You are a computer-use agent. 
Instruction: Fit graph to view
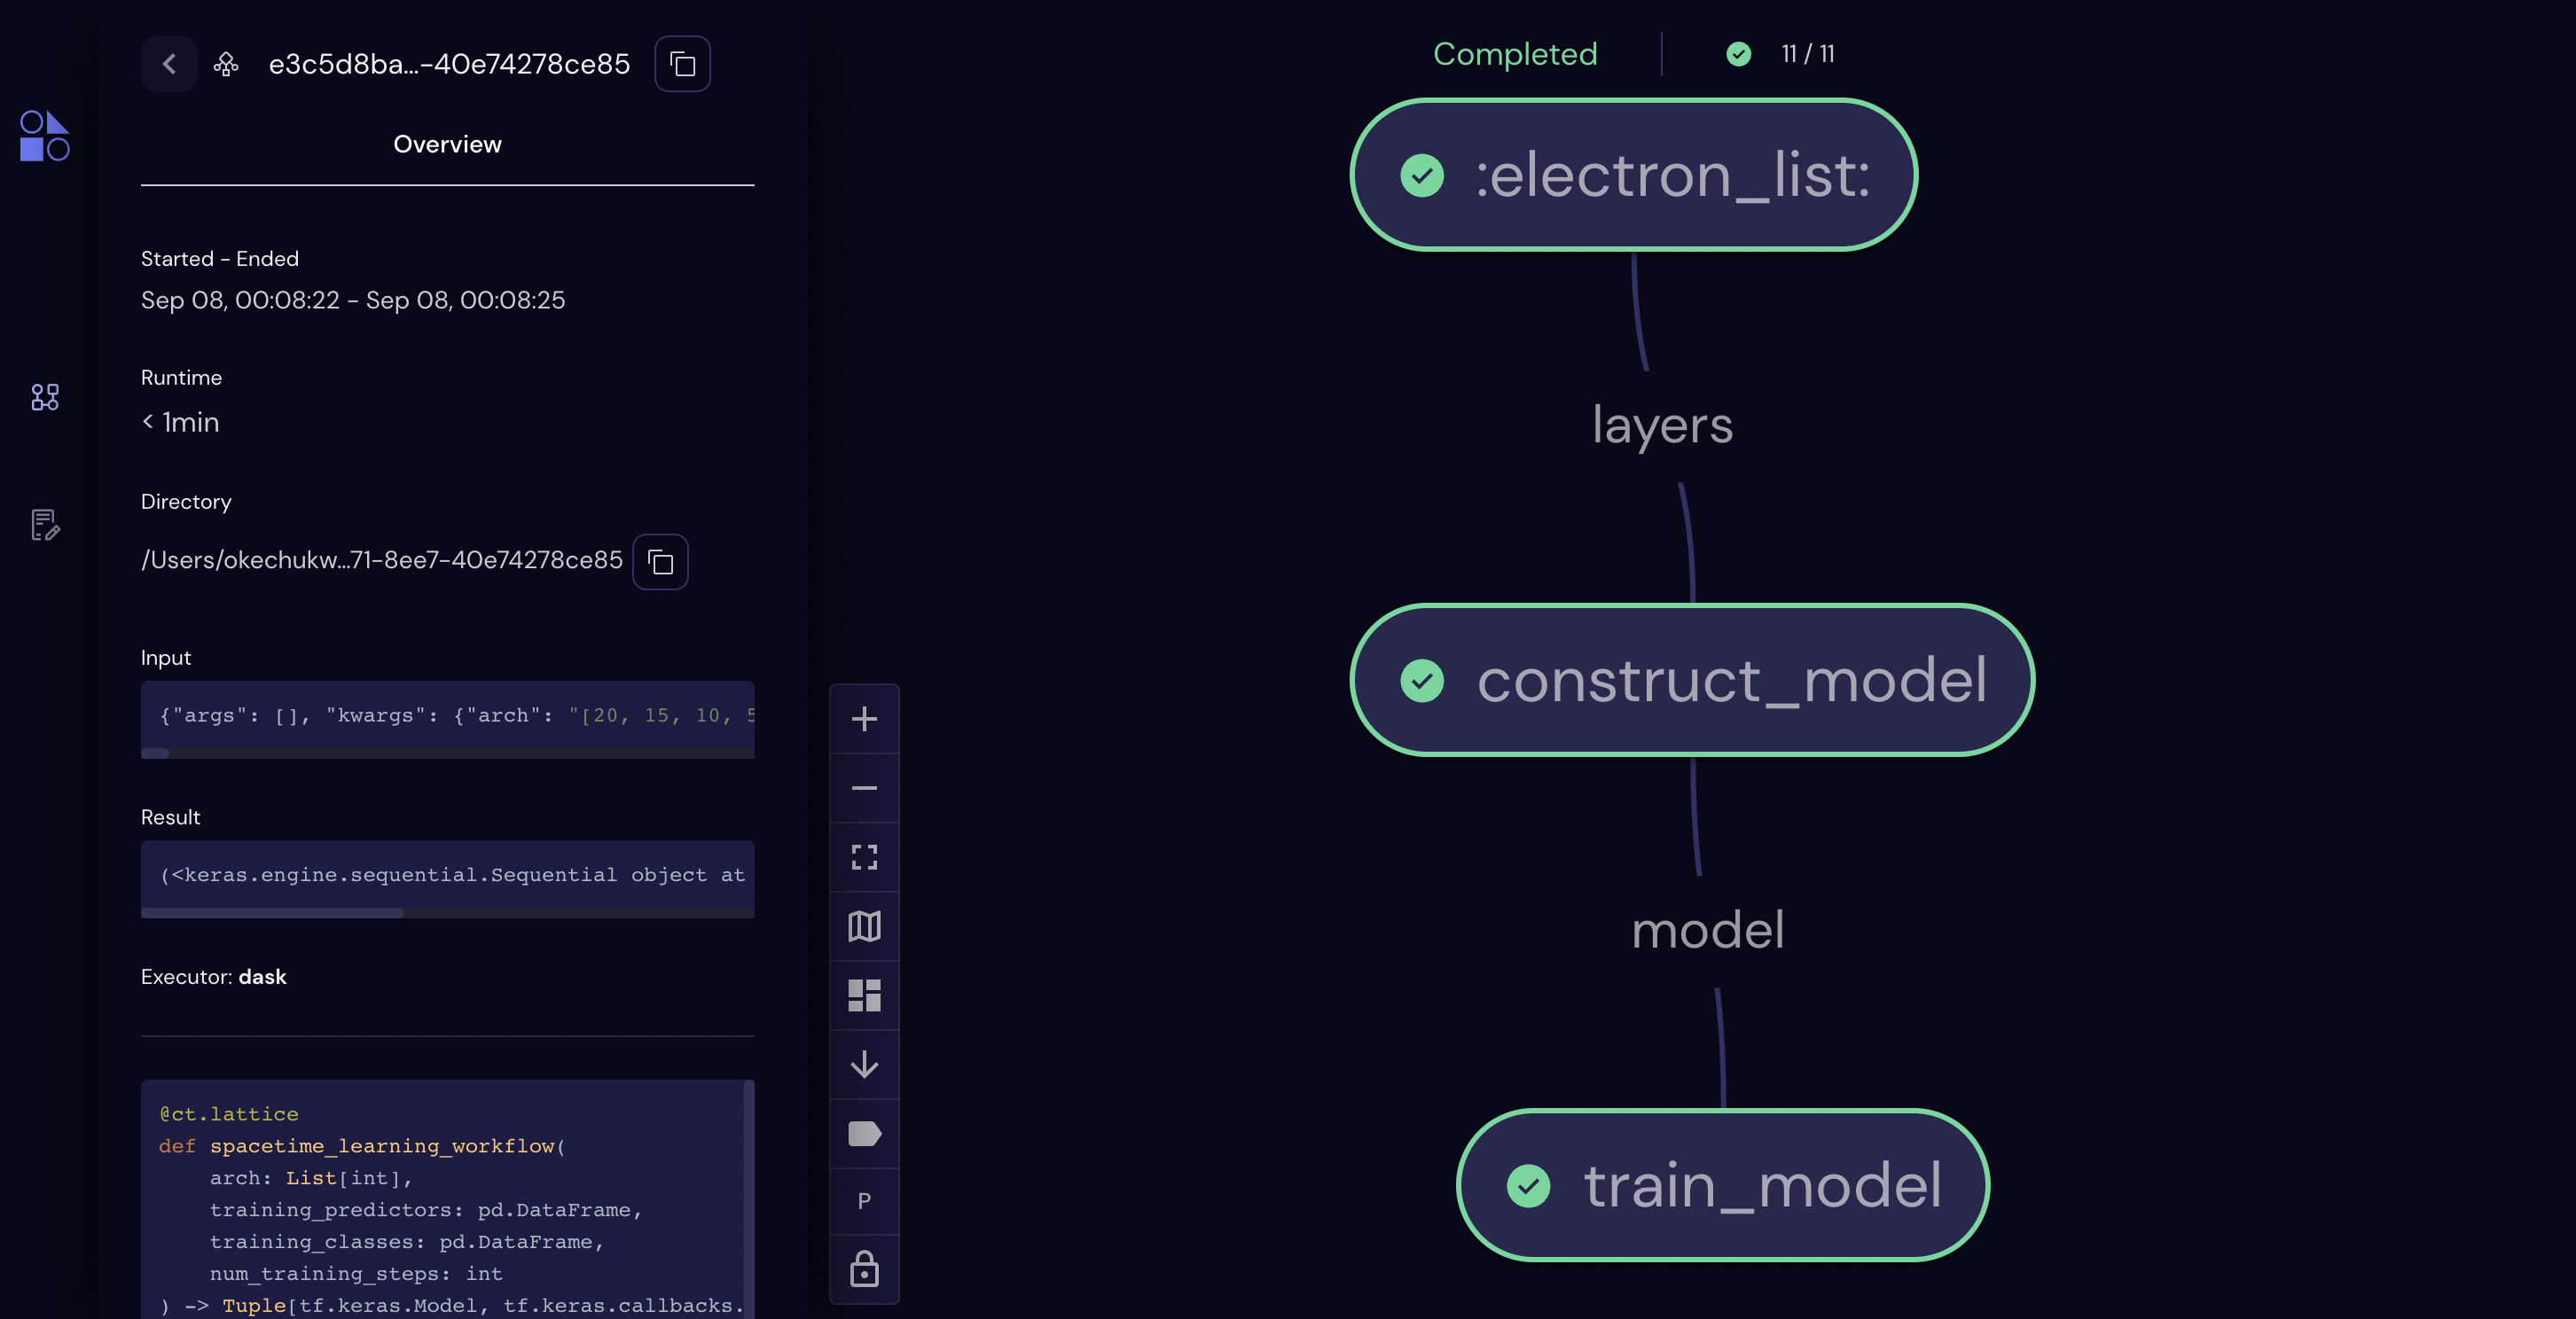[864, 856]
